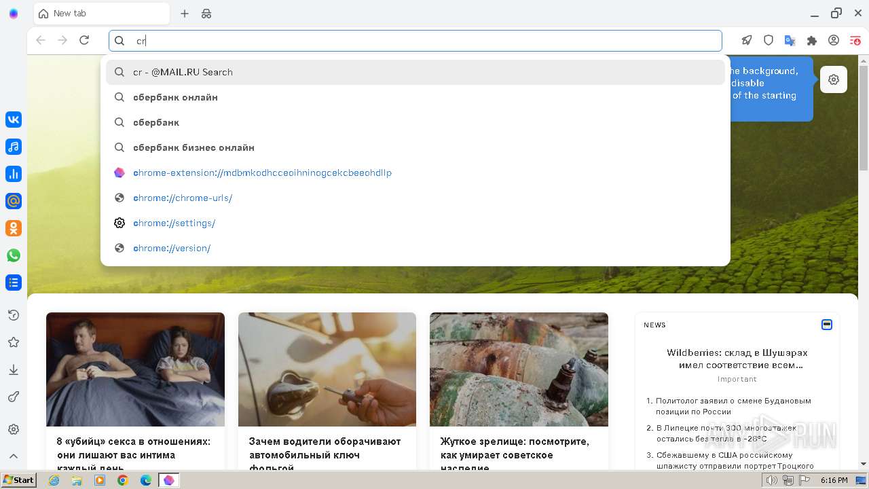
Task: Open the translate extension icon
Action: [x=790, y=41]
